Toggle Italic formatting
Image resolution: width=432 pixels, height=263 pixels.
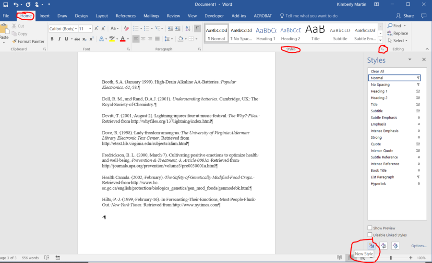(59, 39)
